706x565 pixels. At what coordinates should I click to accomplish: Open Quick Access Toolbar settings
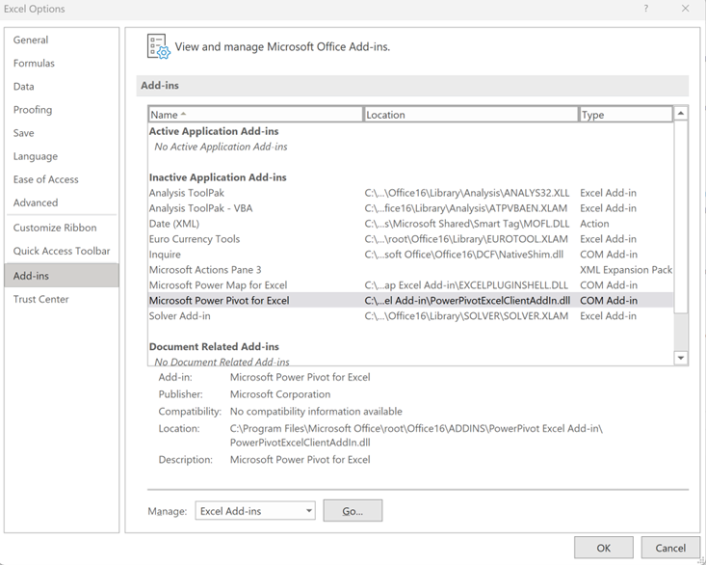(x=62, y=251)
